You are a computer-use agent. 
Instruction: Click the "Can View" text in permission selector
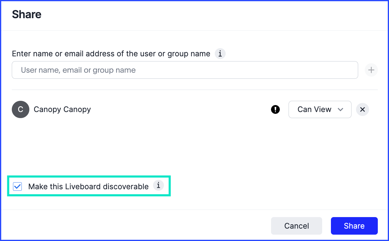pyautogui.click(x=314, y=109)
